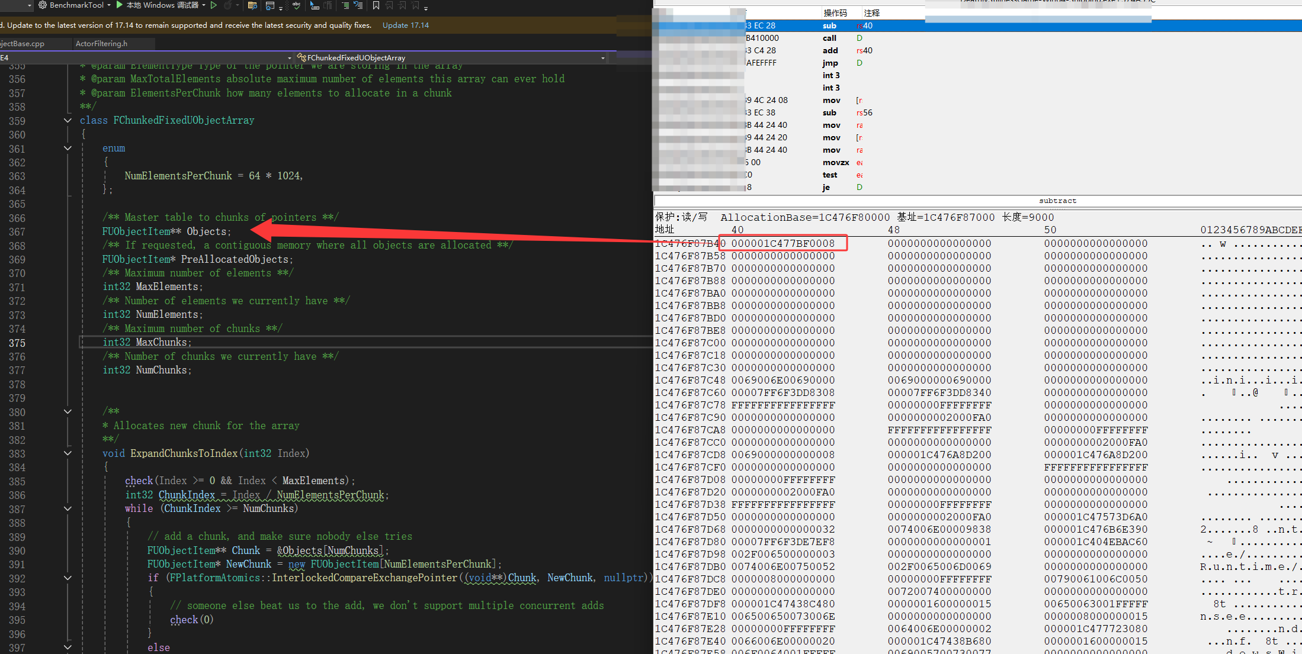
Task: Collapse the ExpandChunksToIndex function block
Action: coord(68,453)
